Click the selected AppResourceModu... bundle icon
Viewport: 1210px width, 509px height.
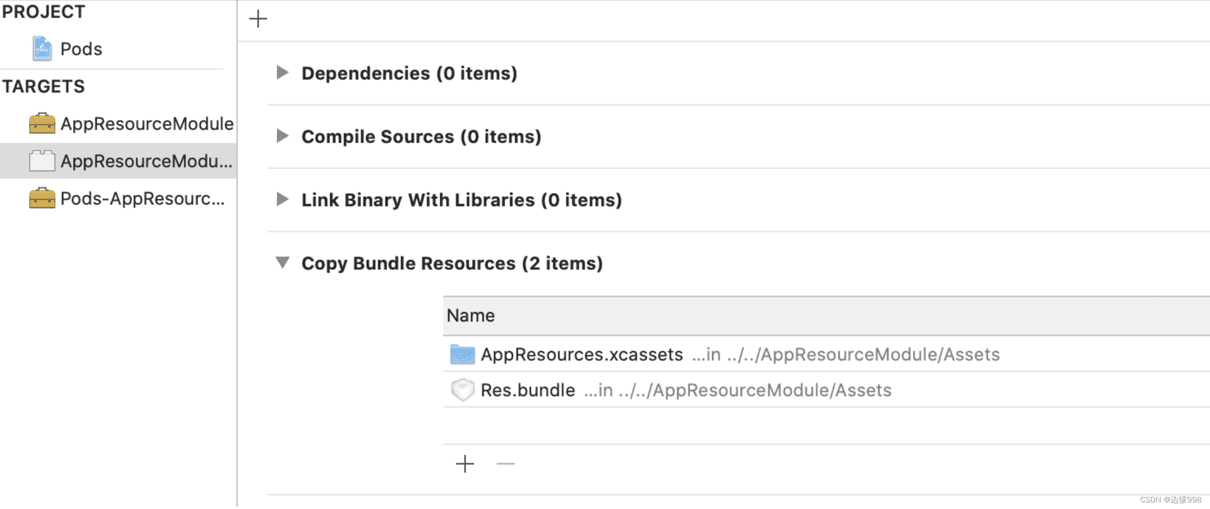point(42,161)
